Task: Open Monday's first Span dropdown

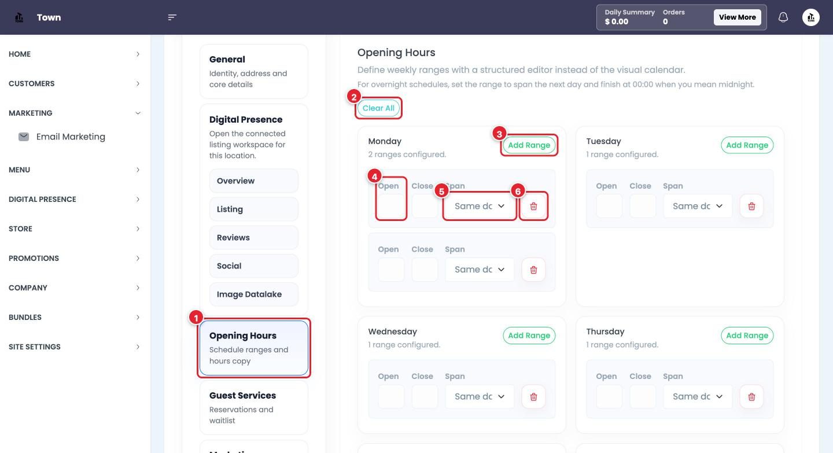Action: [x=480, y=206]
